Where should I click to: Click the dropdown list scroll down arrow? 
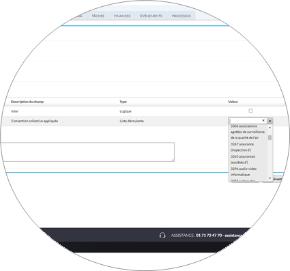[270, 178]
